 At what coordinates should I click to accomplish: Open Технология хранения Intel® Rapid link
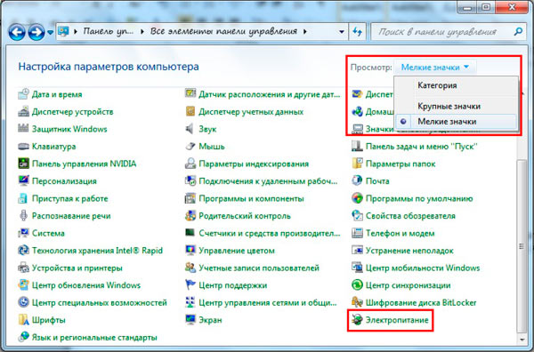pos(97,251)
